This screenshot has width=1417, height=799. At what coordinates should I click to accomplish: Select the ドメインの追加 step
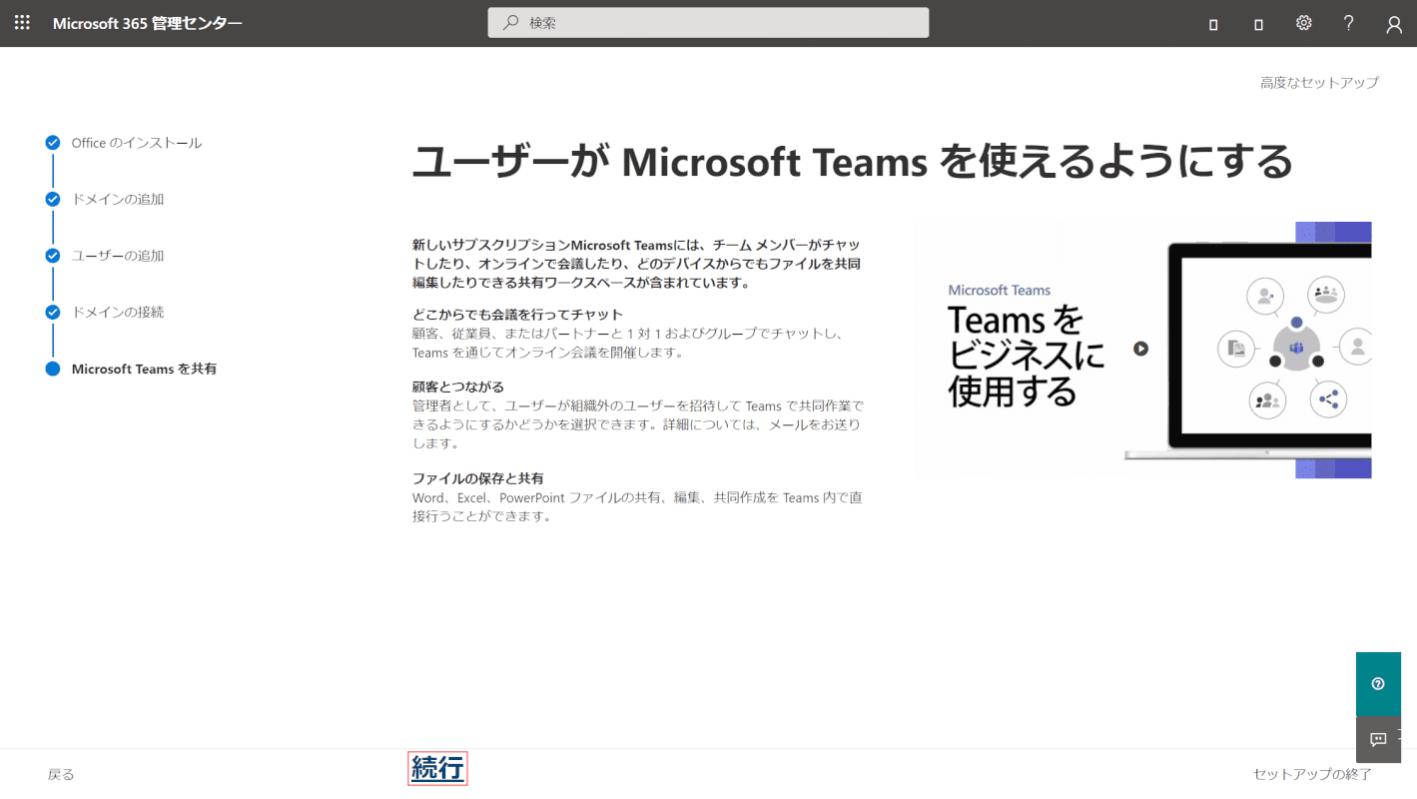click(x=118, y=200)
